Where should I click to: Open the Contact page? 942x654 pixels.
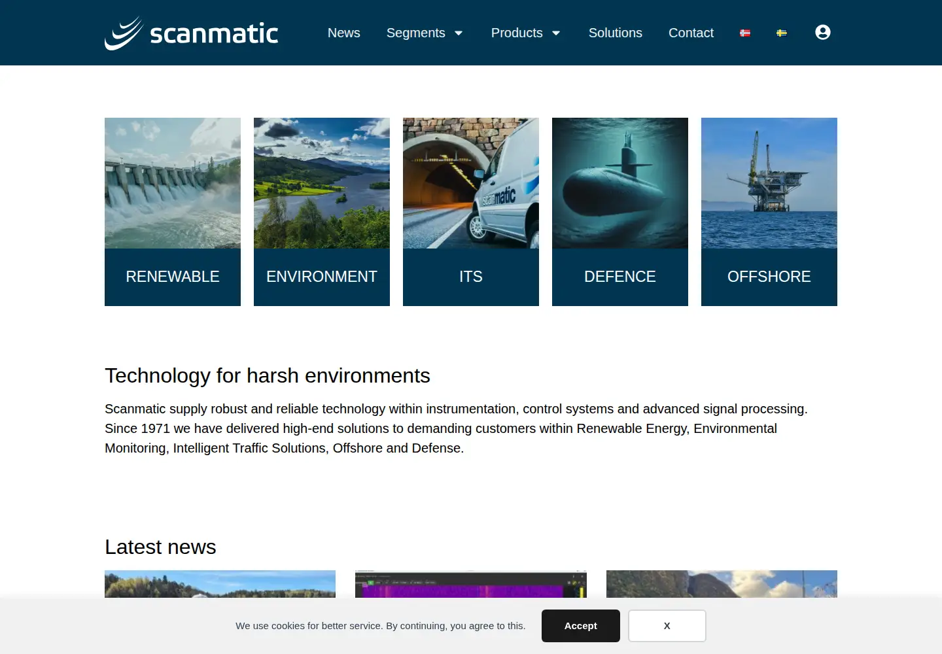click(x=691, y=33)
